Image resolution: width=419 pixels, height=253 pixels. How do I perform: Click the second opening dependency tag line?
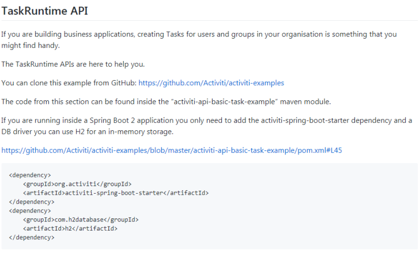click(x=30, y=211)
